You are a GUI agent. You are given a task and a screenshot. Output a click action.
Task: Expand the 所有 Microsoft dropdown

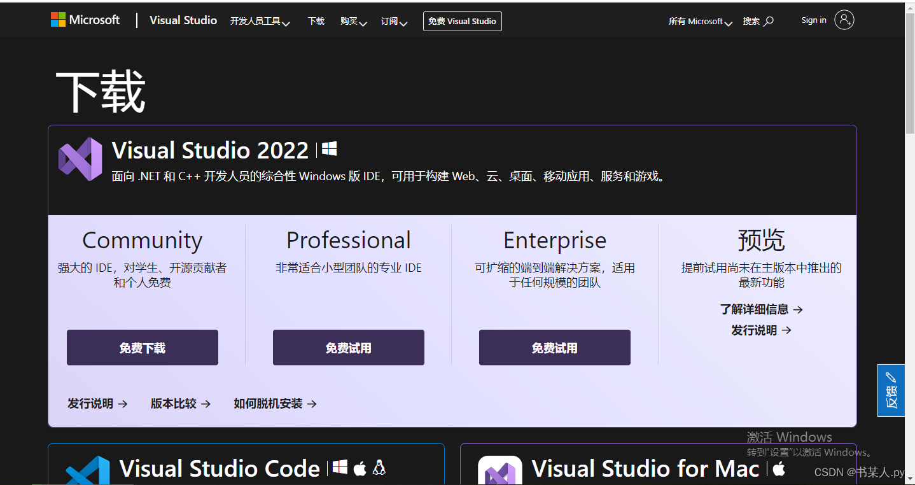pos(701,22)
